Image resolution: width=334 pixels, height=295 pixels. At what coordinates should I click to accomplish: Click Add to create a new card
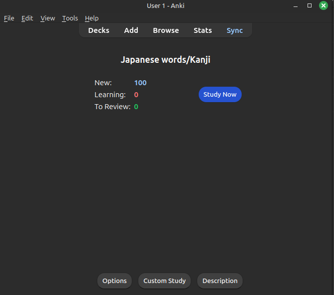[131, 30]
